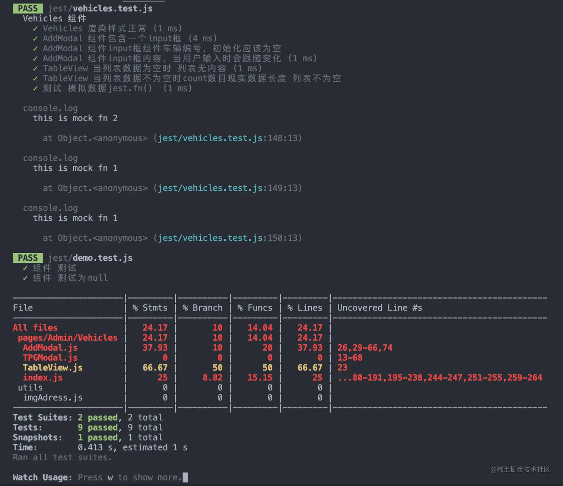Viewport: 563px width, 486px height.
Task: Select the 'this is mock fn 2' log line
Action: [x=75, y=118]
